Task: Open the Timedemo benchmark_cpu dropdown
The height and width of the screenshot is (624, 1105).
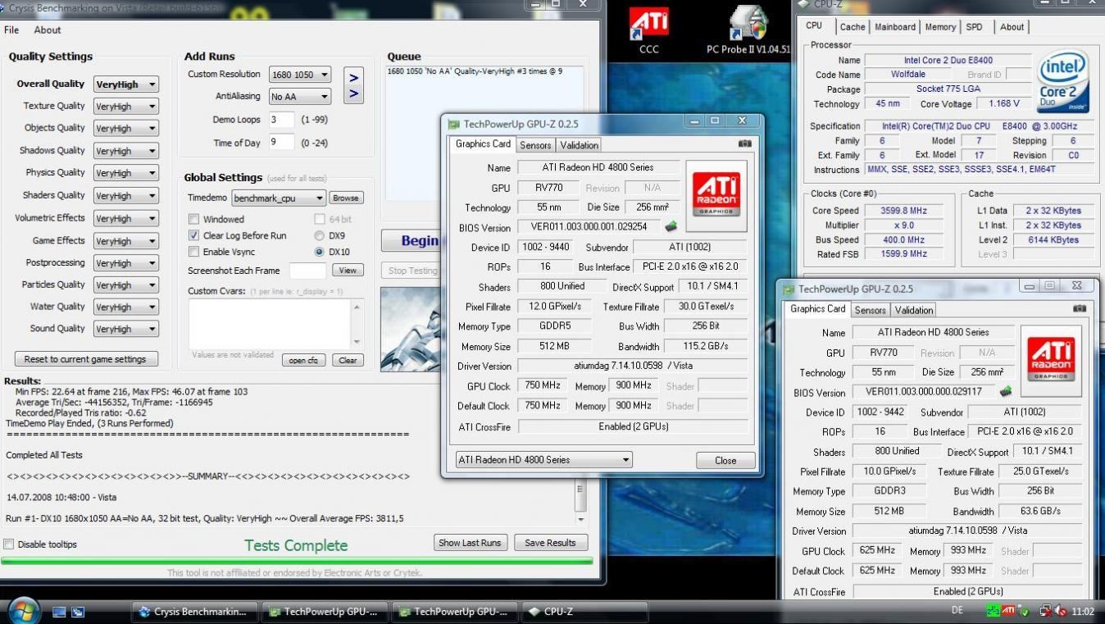Action: point(279,198)
